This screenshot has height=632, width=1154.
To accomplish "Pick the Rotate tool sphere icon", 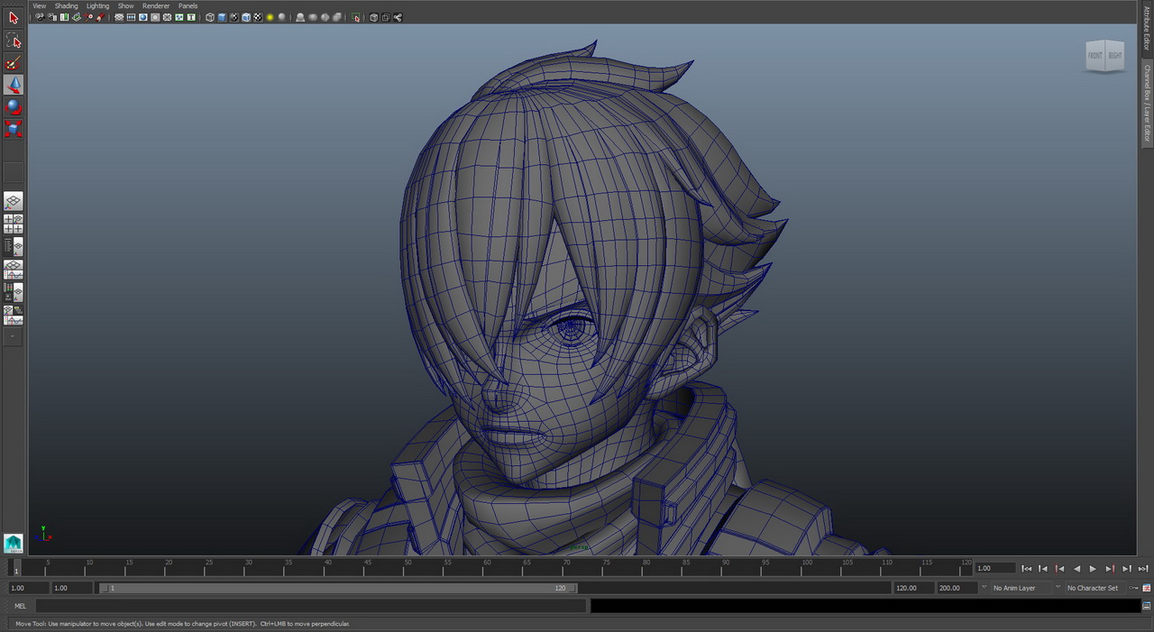I will click(13, 106).
